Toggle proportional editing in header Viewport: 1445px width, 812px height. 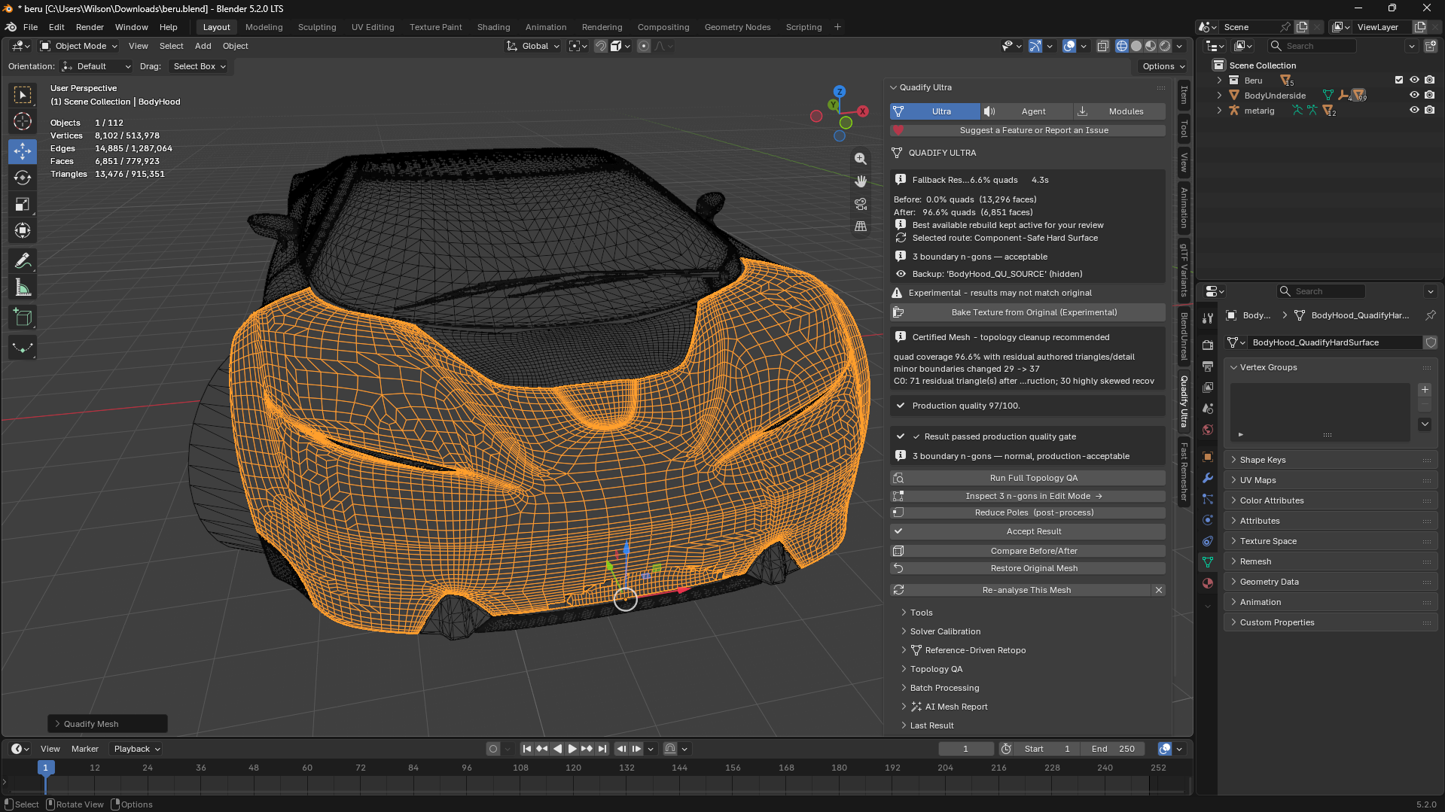643,46
